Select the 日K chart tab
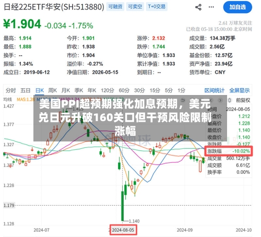This screenshot has height=237, width=261. click(x=40, y=90)
